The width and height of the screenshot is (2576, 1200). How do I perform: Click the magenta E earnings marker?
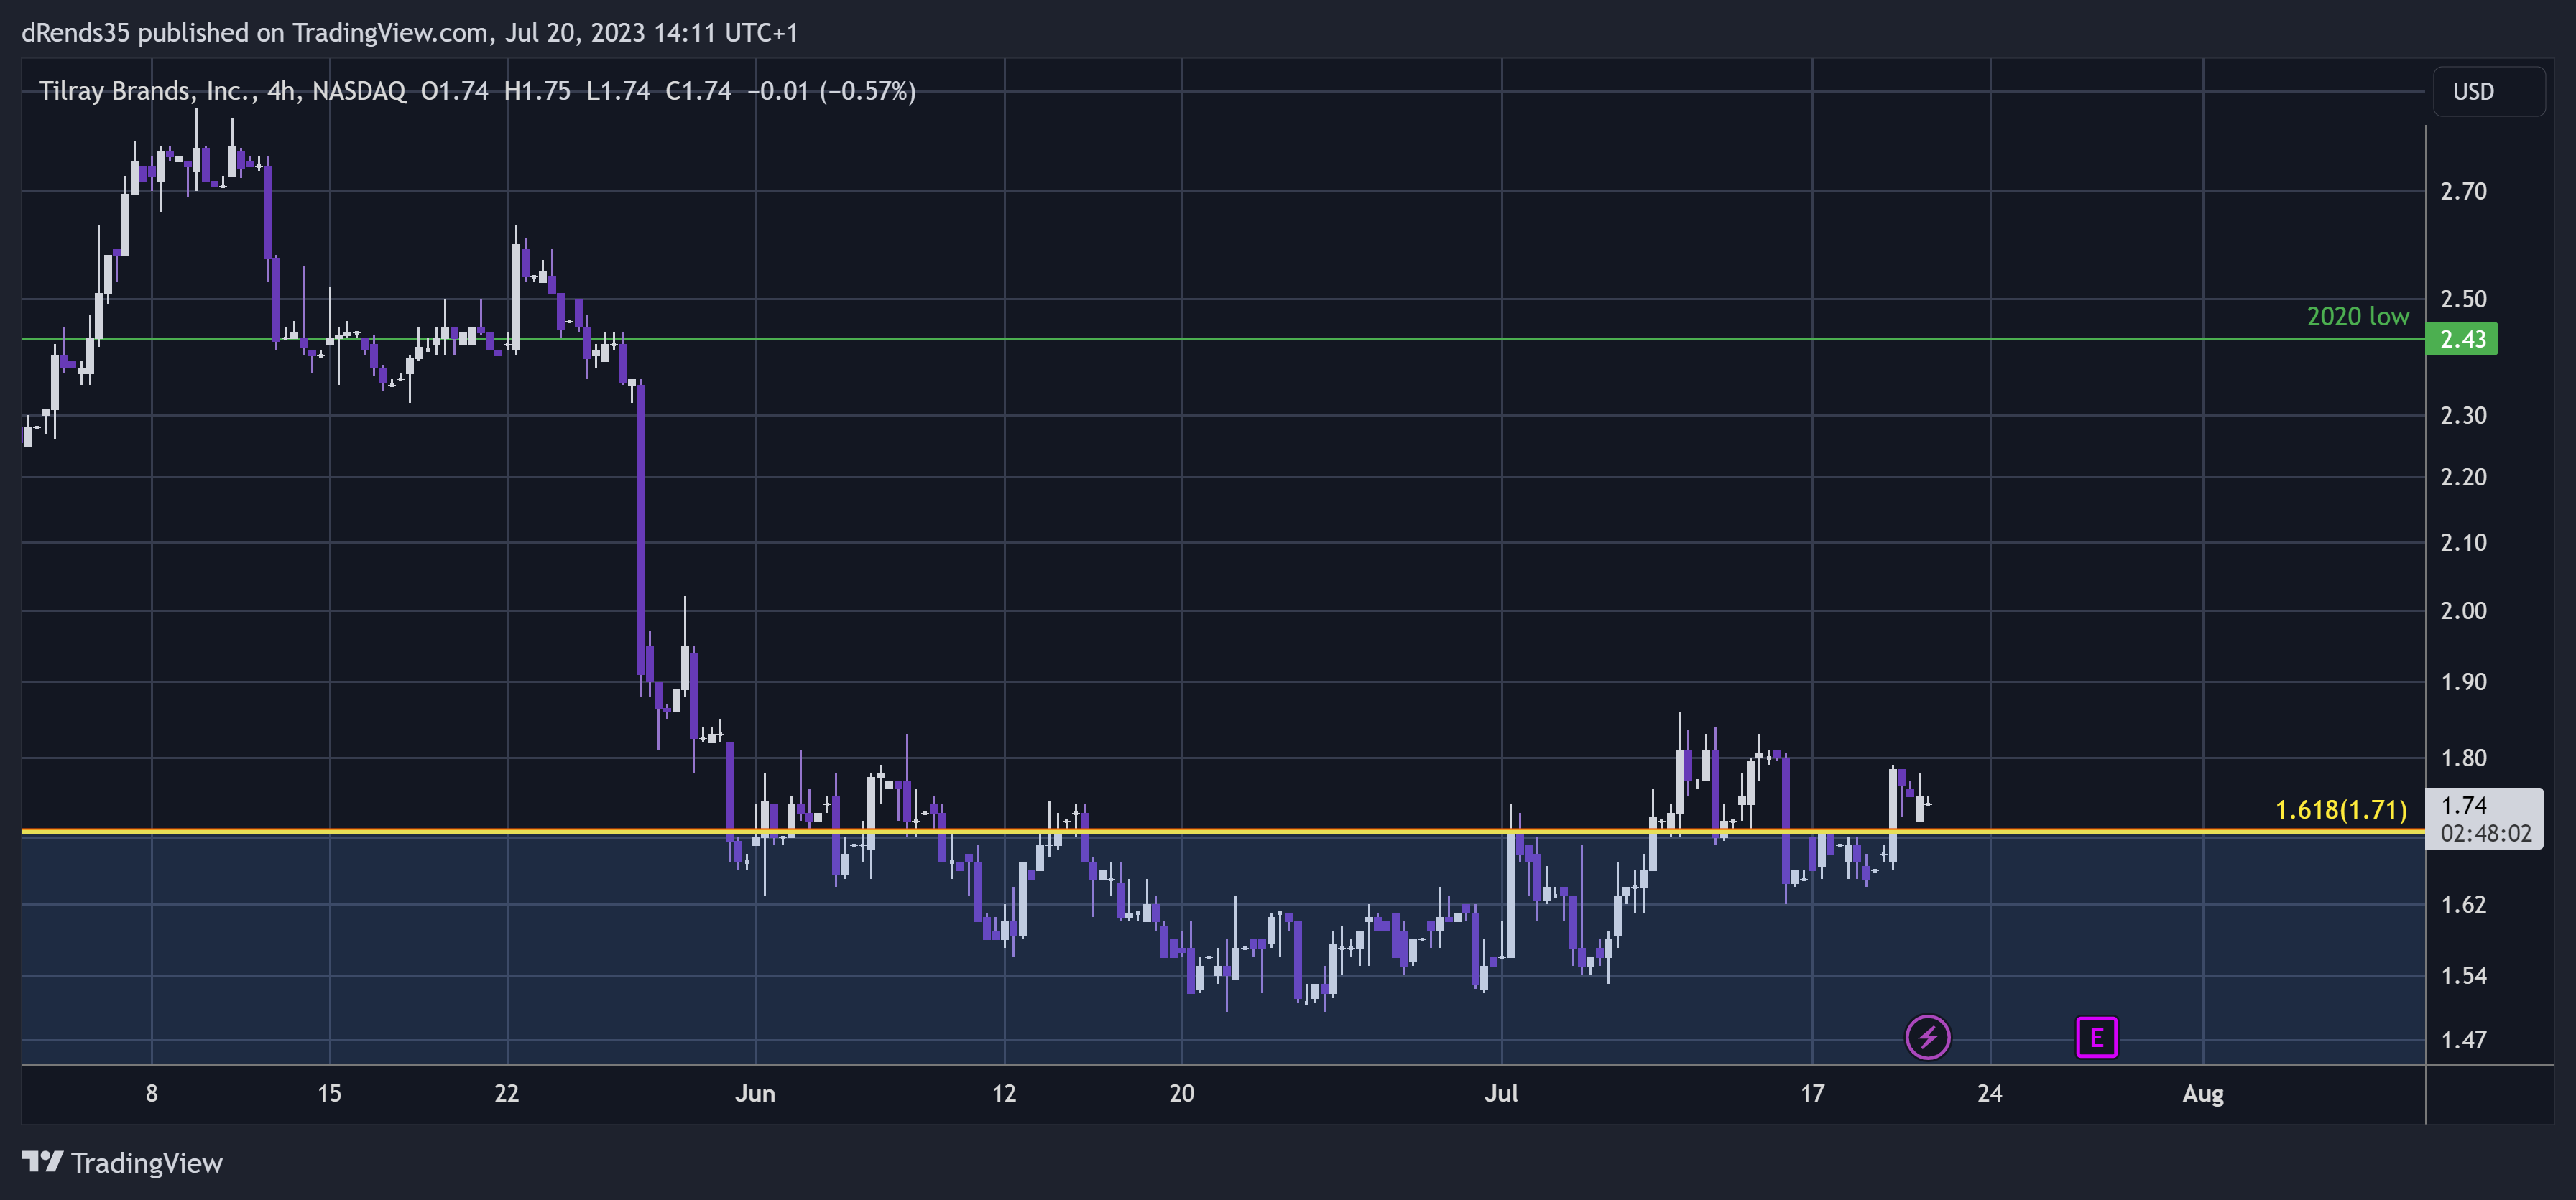(x=2096, y=1037)
